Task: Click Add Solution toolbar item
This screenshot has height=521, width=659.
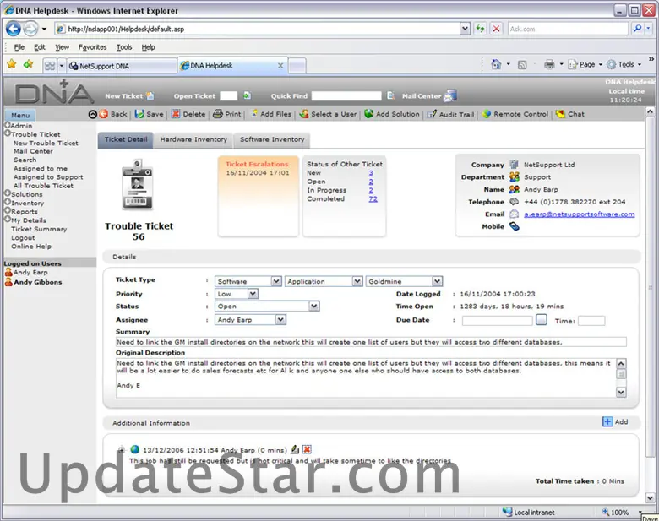Action: pyautogui.click(x=392, y=114)
